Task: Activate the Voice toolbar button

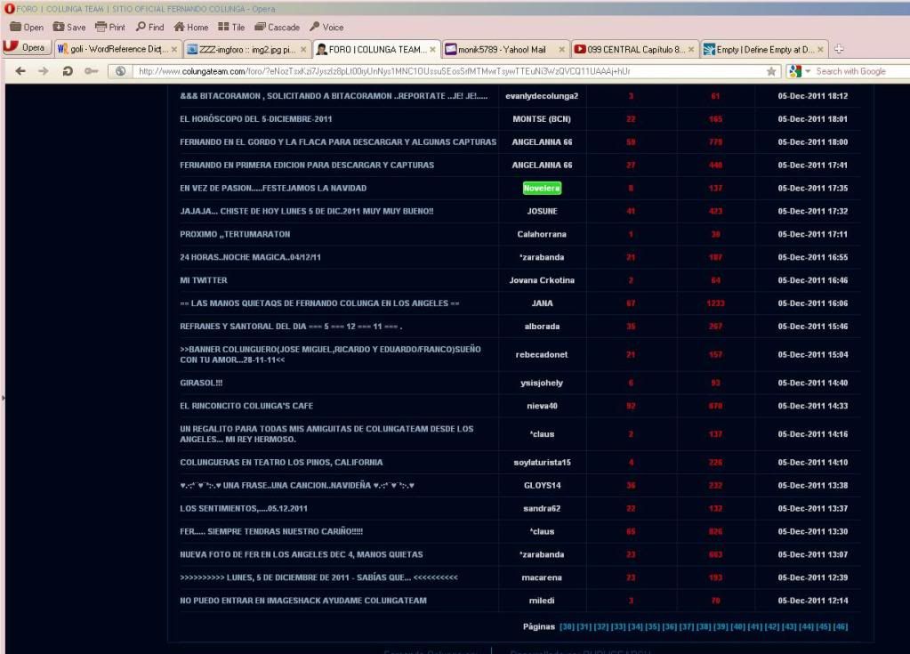Action: (326, 28)
